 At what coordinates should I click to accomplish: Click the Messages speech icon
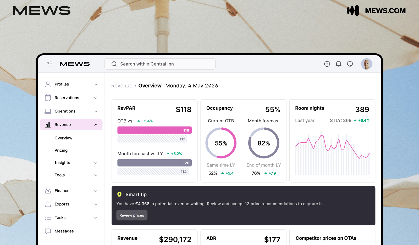pos(48,231)
